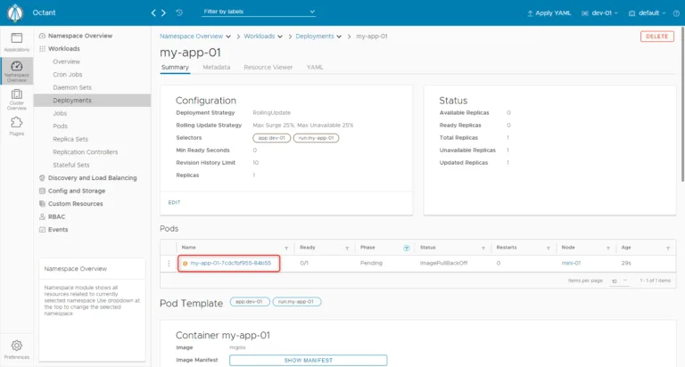Toggle the Status column filter icon
This screenshot has width=685, height=367.
pyautogui.click(x=483, y=248)
